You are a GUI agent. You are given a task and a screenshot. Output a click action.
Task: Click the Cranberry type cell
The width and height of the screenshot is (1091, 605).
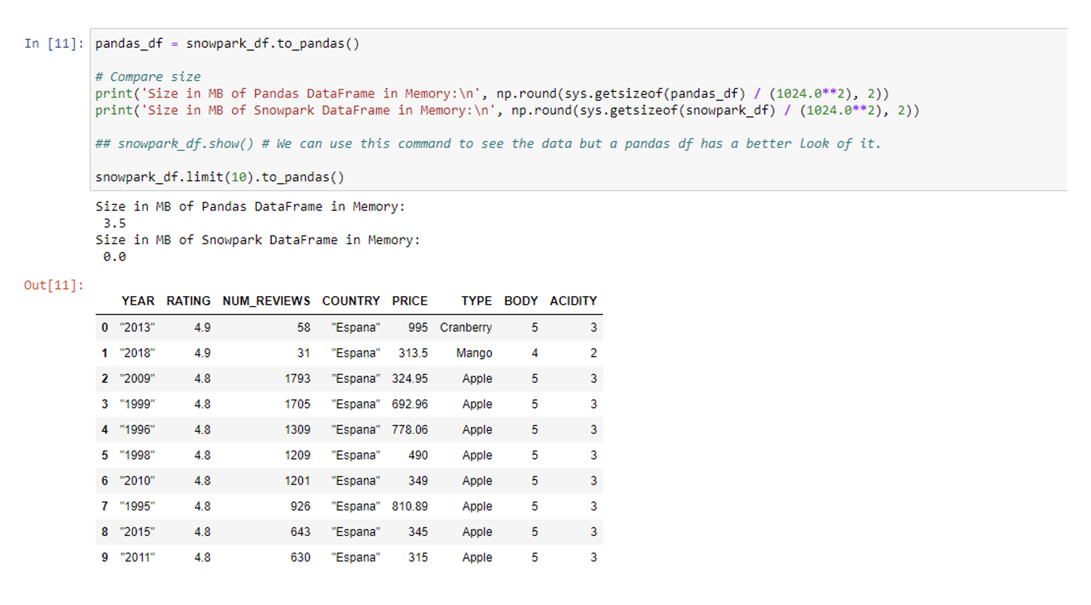pyautogui.click(x=466, y=327)
